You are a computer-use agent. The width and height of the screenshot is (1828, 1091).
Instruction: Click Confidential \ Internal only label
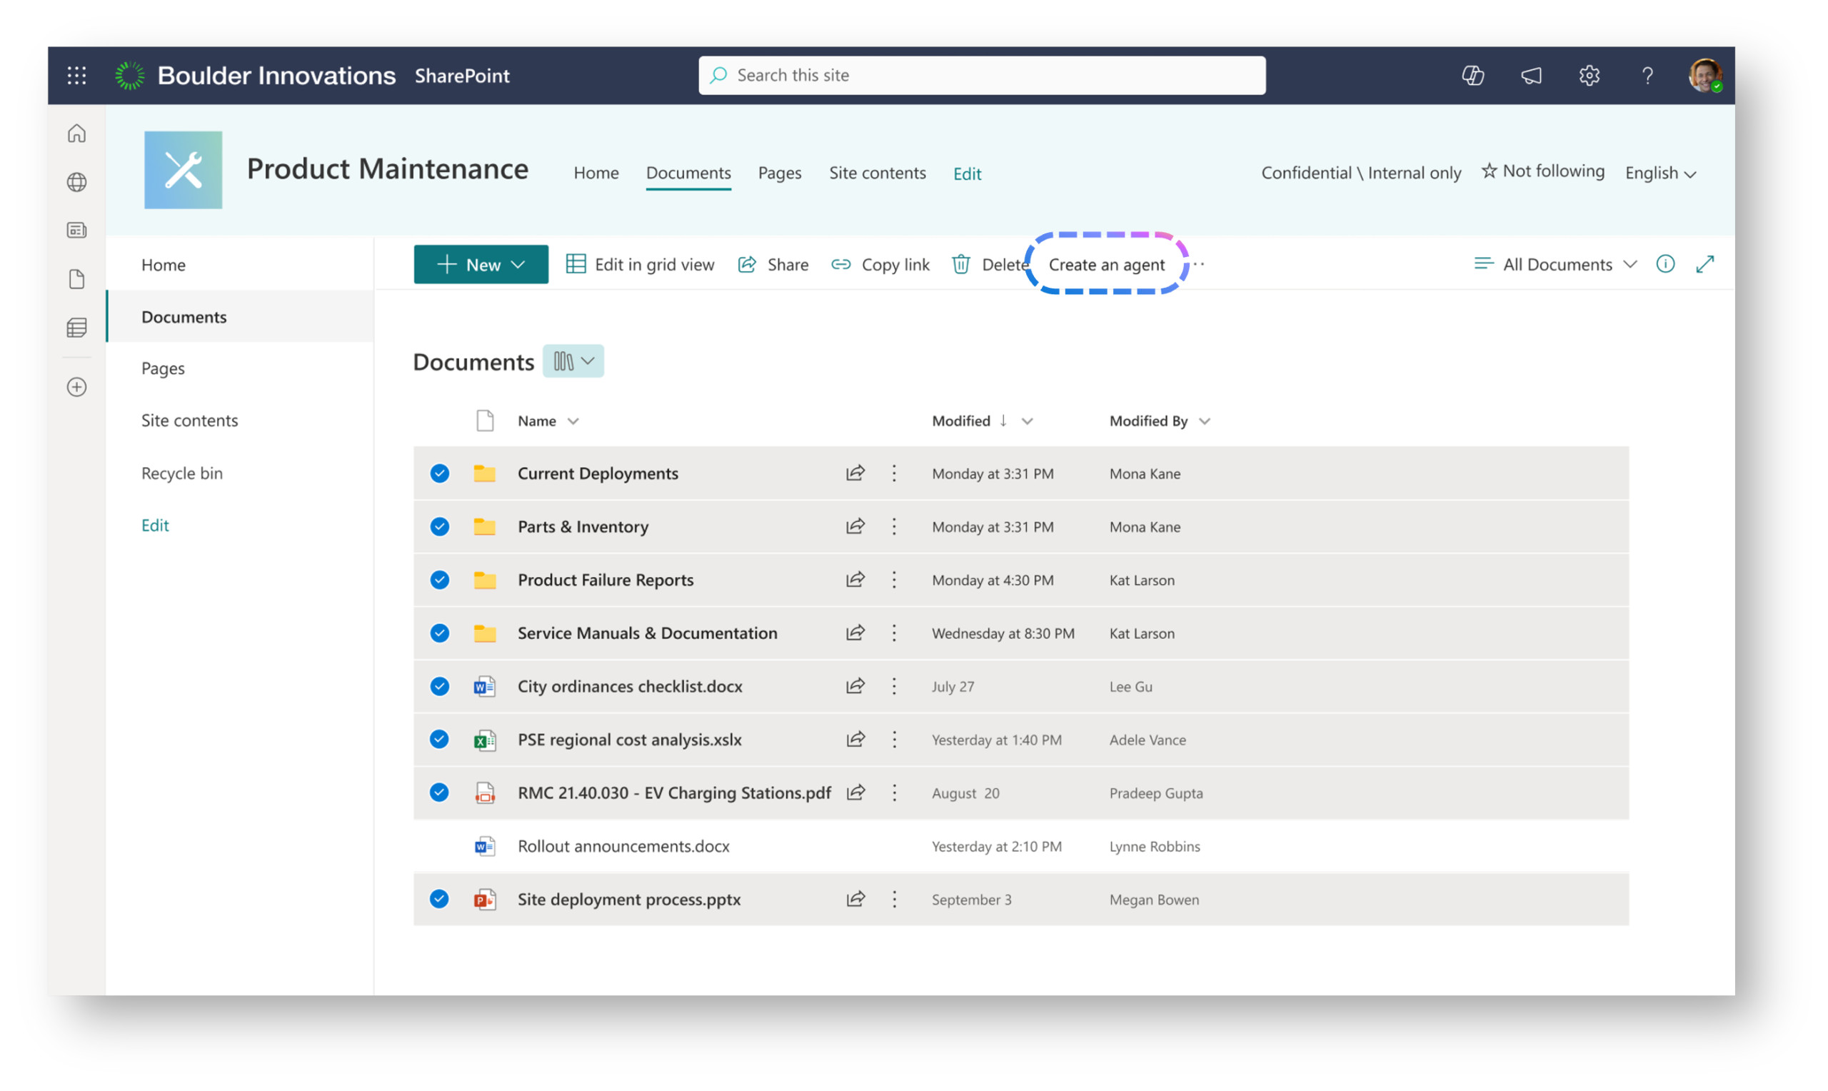[1360, 173]
